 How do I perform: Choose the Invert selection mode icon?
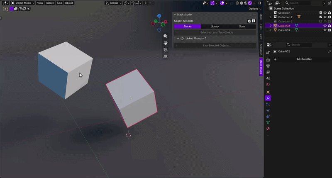(x=24, y=9)
